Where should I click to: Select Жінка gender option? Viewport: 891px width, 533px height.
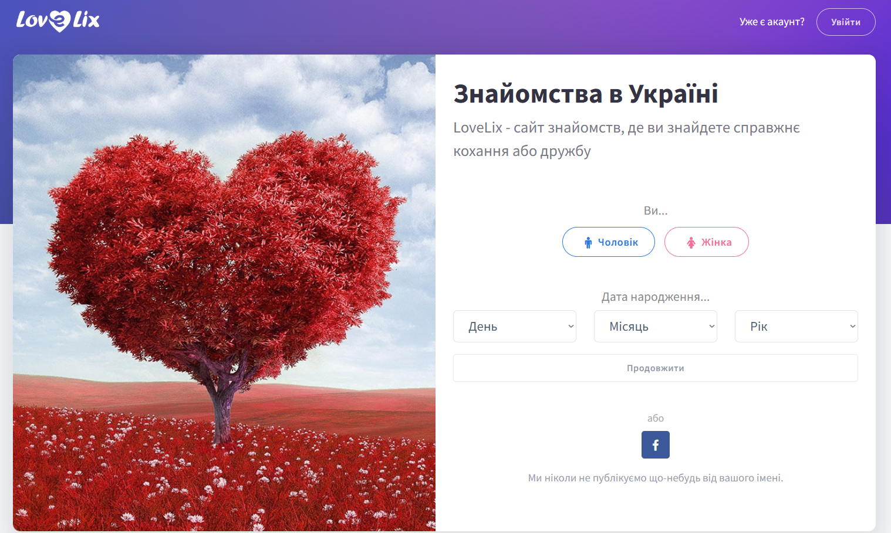pyautogui.click(x=707, y=242)
